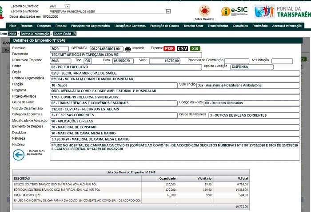This screenshot has height=212, width=311.
Task: Click the Número do Empenho field
Action: pos(60,61)
